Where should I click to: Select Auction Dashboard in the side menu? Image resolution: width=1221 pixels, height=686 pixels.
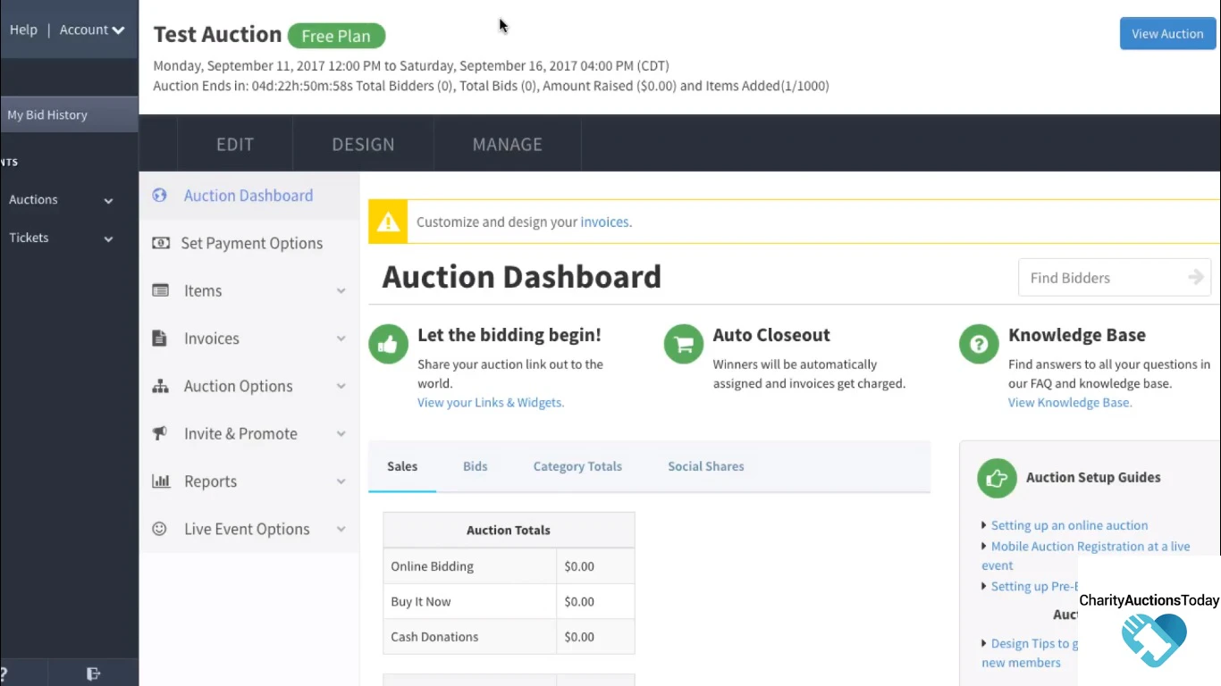[248, 196]
